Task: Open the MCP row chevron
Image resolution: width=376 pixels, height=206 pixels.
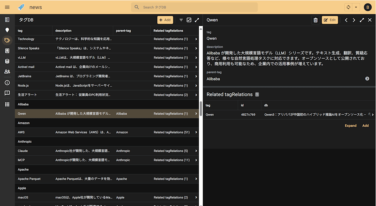Action: [196, 160]
